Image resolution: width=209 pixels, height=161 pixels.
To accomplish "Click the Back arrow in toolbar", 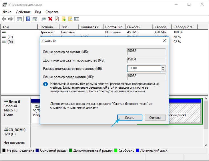I will click(4, 19).
